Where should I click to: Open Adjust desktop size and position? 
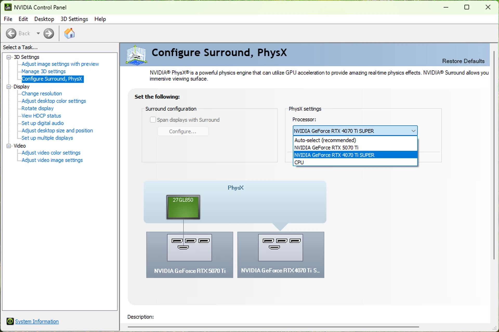[x=57, y=131]
